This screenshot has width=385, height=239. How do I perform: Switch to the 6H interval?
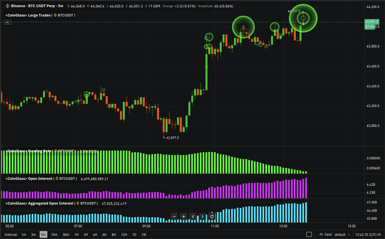point(104,235)
